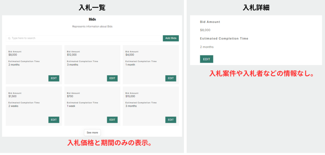
Task: Edit the $12,000 bid card
Action: [112, 78]
